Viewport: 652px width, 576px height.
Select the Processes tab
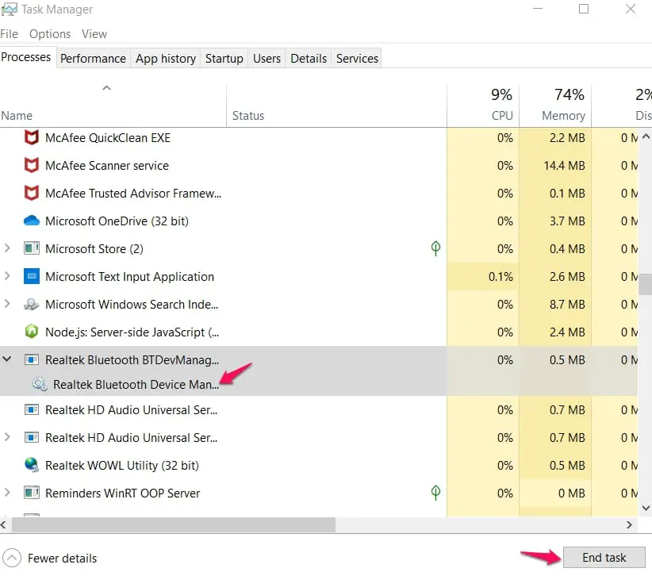26,57
